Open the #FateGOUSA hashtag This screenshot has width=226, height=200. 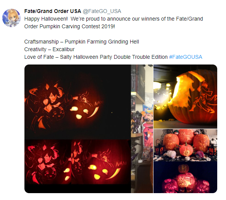point(186,57)
